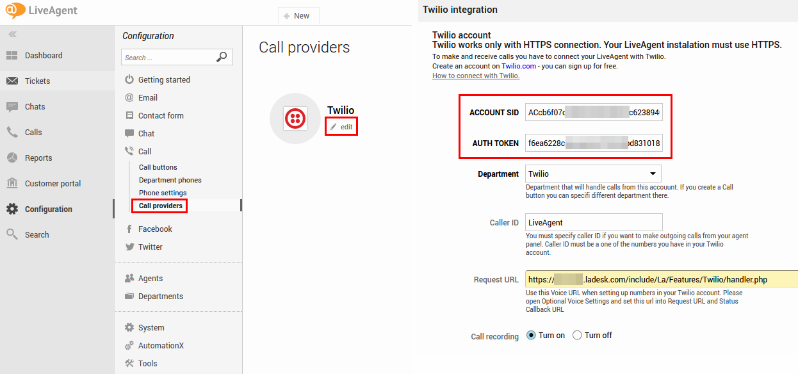The height and width of the screenshot is (374, 798).
Task: Click the Contact form icon
Action: point(129,116)
